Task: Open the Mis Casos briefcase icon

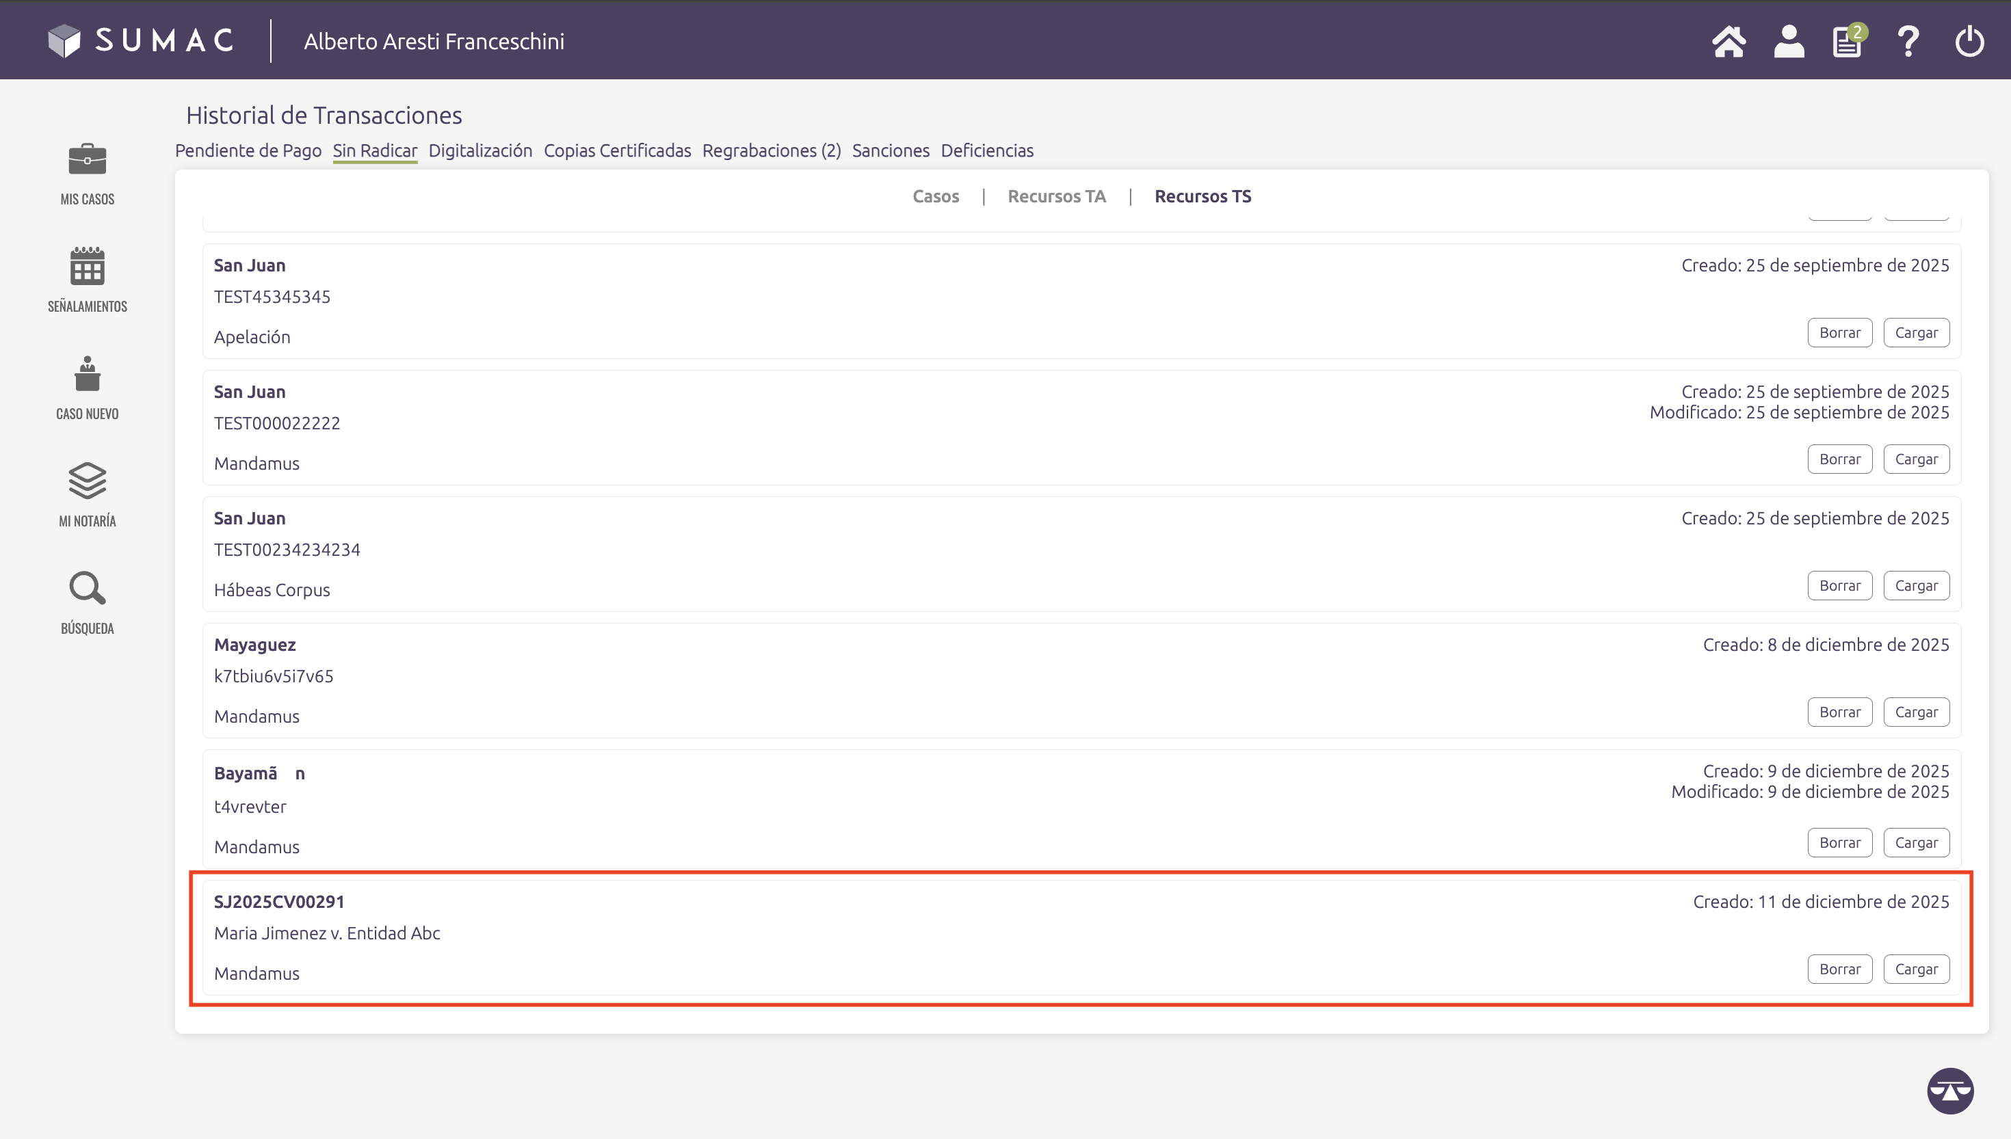Action: point(87,161)
